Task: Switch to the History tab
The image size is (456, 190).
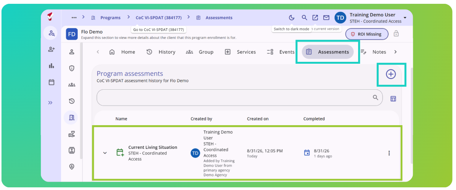Action: (x=161, y=52)
